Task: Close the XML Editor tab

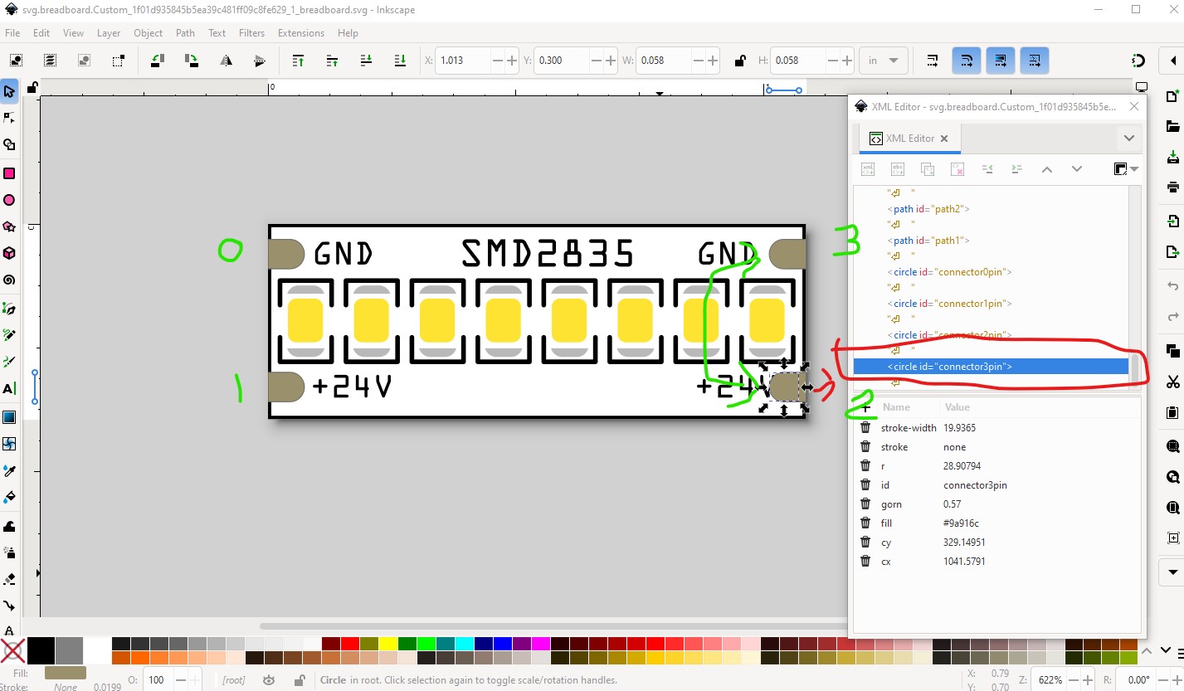Action: [944, 139]
